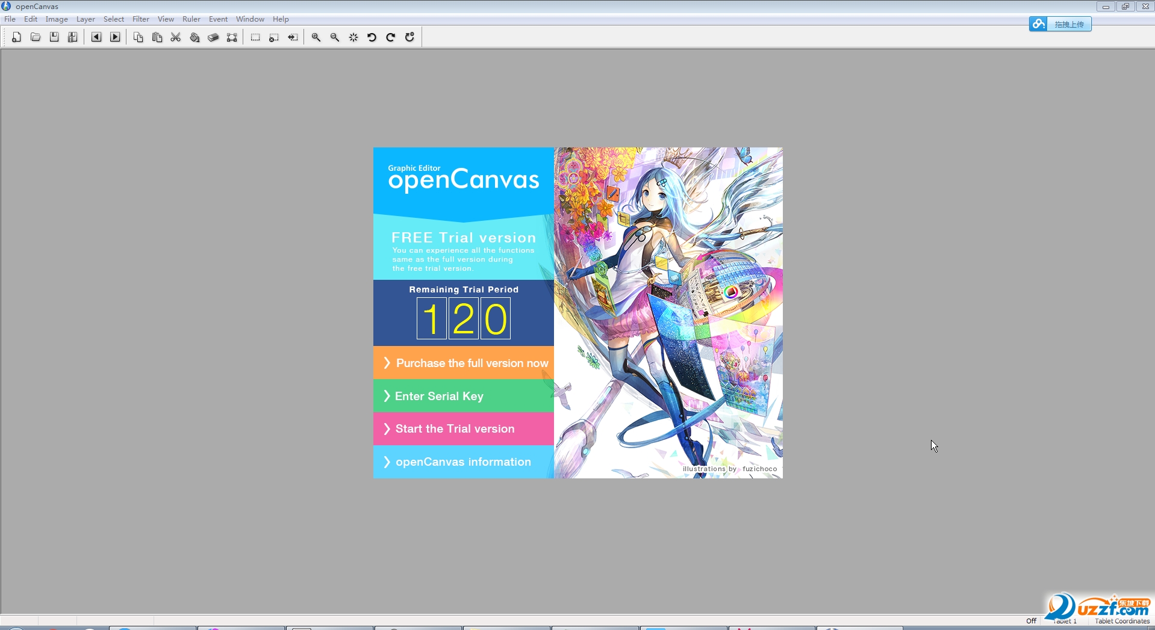Open an existing image file
Image resolution: width=1155 pixels, height=630 pixels.
click(36, 37)
